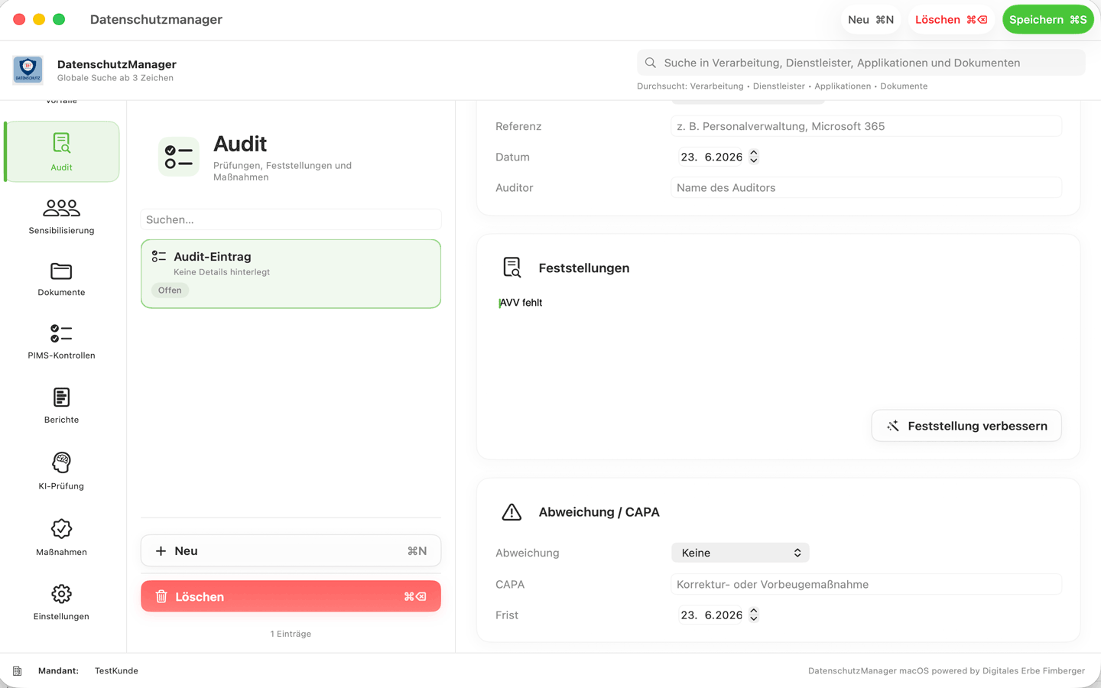Click 'Keine Details hinterlegt' text

[x=222, y=272]
